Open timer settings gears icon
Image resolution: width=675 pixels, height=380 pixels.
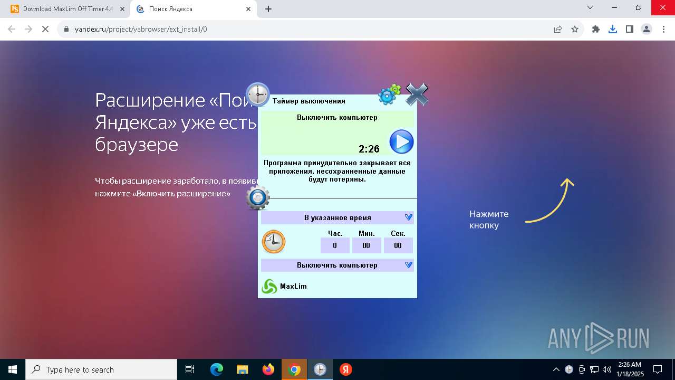tap(389, 94)
